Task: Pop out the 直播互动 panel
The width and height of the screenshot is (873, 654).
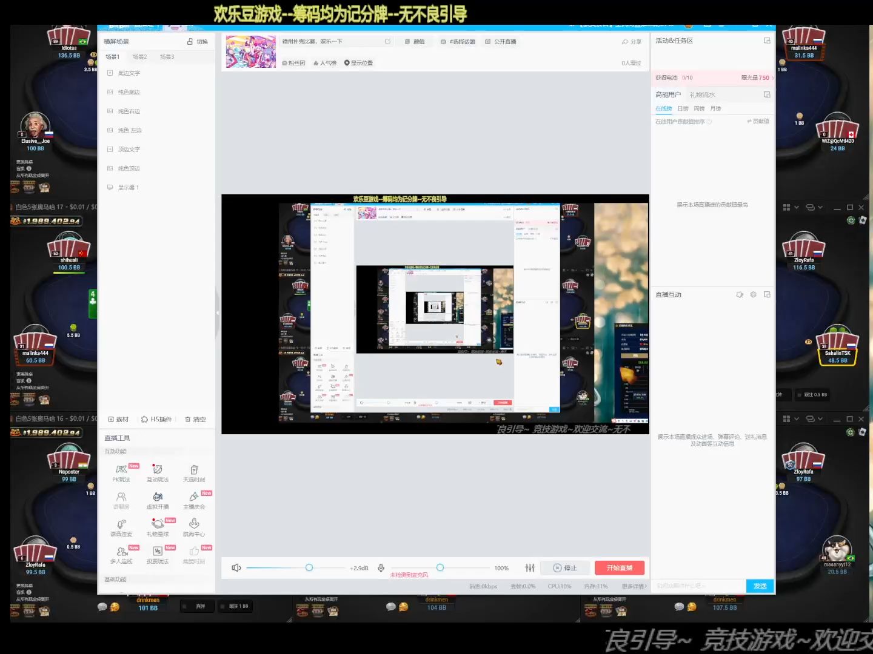Action: click(767, 294)
